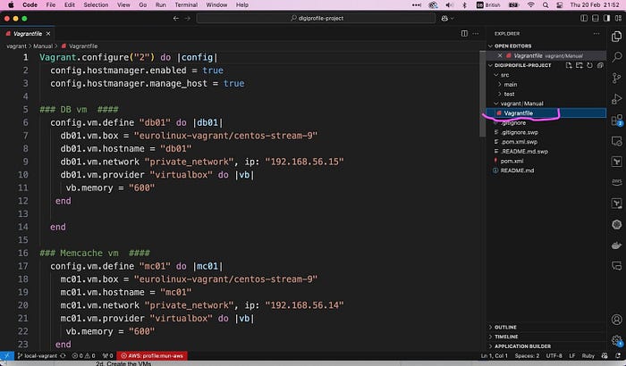This screenshot has height=366, width=626.
Task: Open Remote Explorer view icon
Action: coord(616,141)
